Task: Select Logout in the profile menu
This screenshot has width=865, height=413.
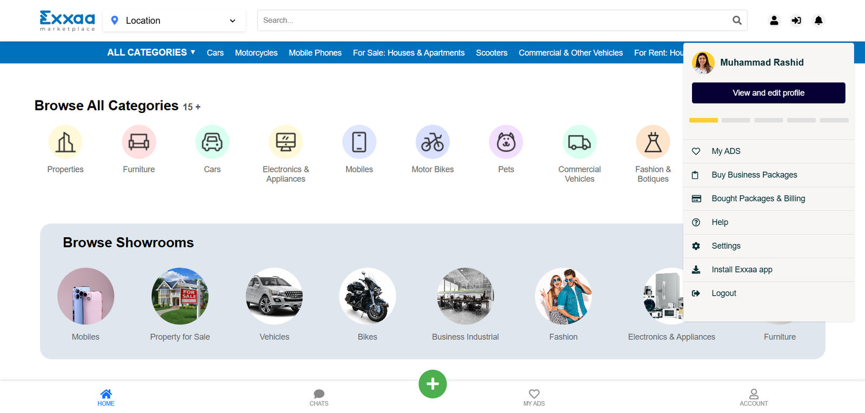Action: click(723, 293)
